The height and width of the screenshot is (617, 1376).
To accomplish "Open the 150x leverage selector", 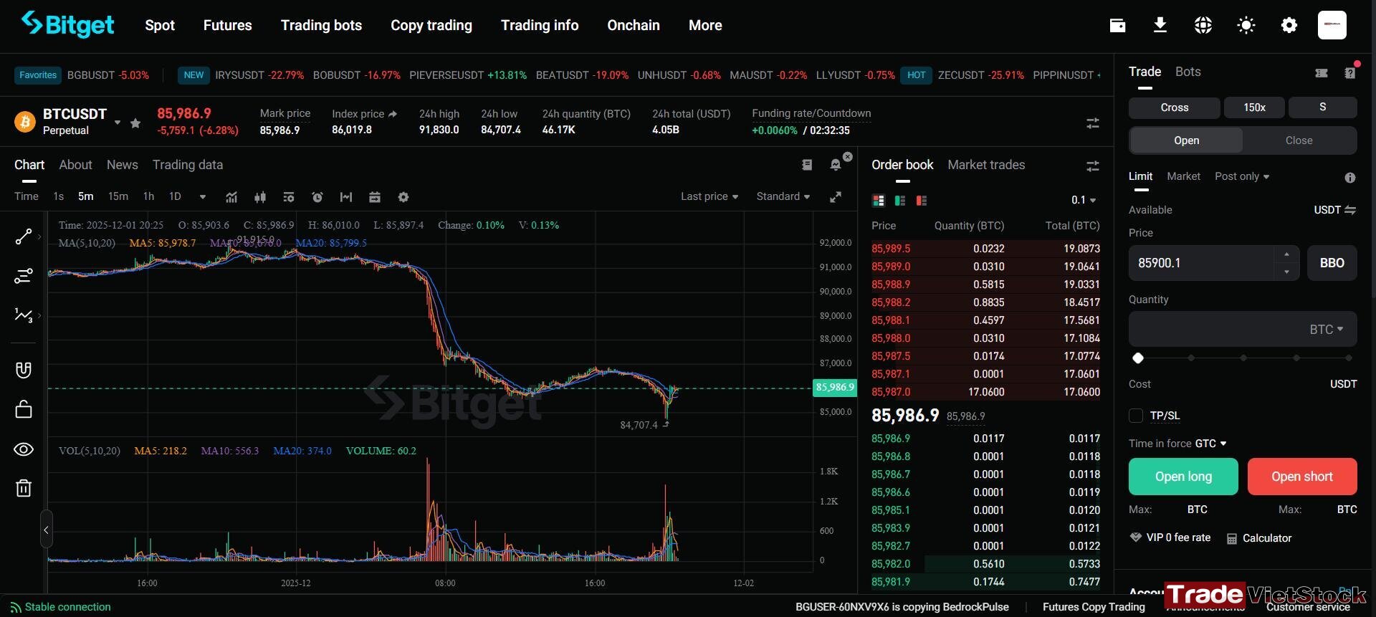I will [1254, 107].
